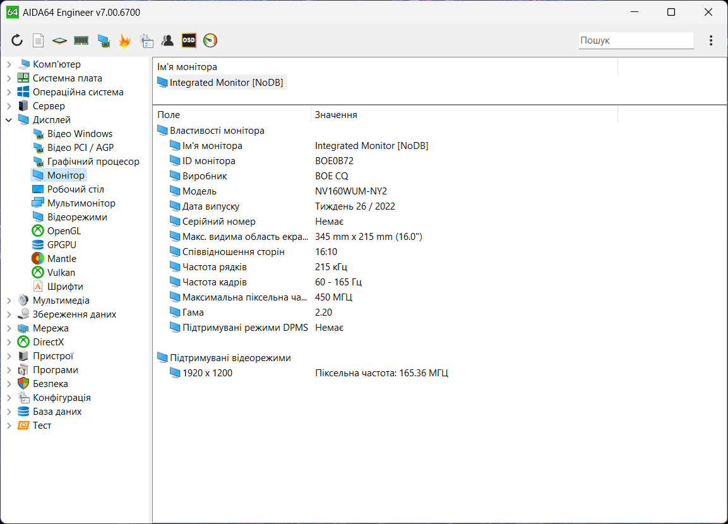Click the Пошук search field
The width and height of the screenshot is (728, 524).
[636, 40]
